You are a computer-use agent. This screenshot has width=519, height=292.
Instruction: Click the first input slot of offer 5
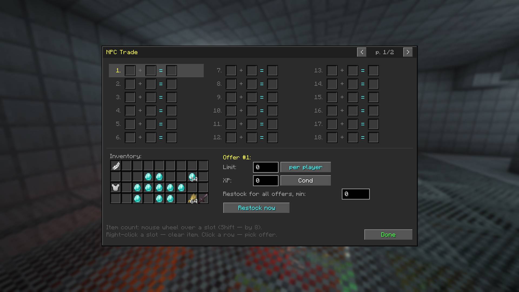(x=130, y=124)
